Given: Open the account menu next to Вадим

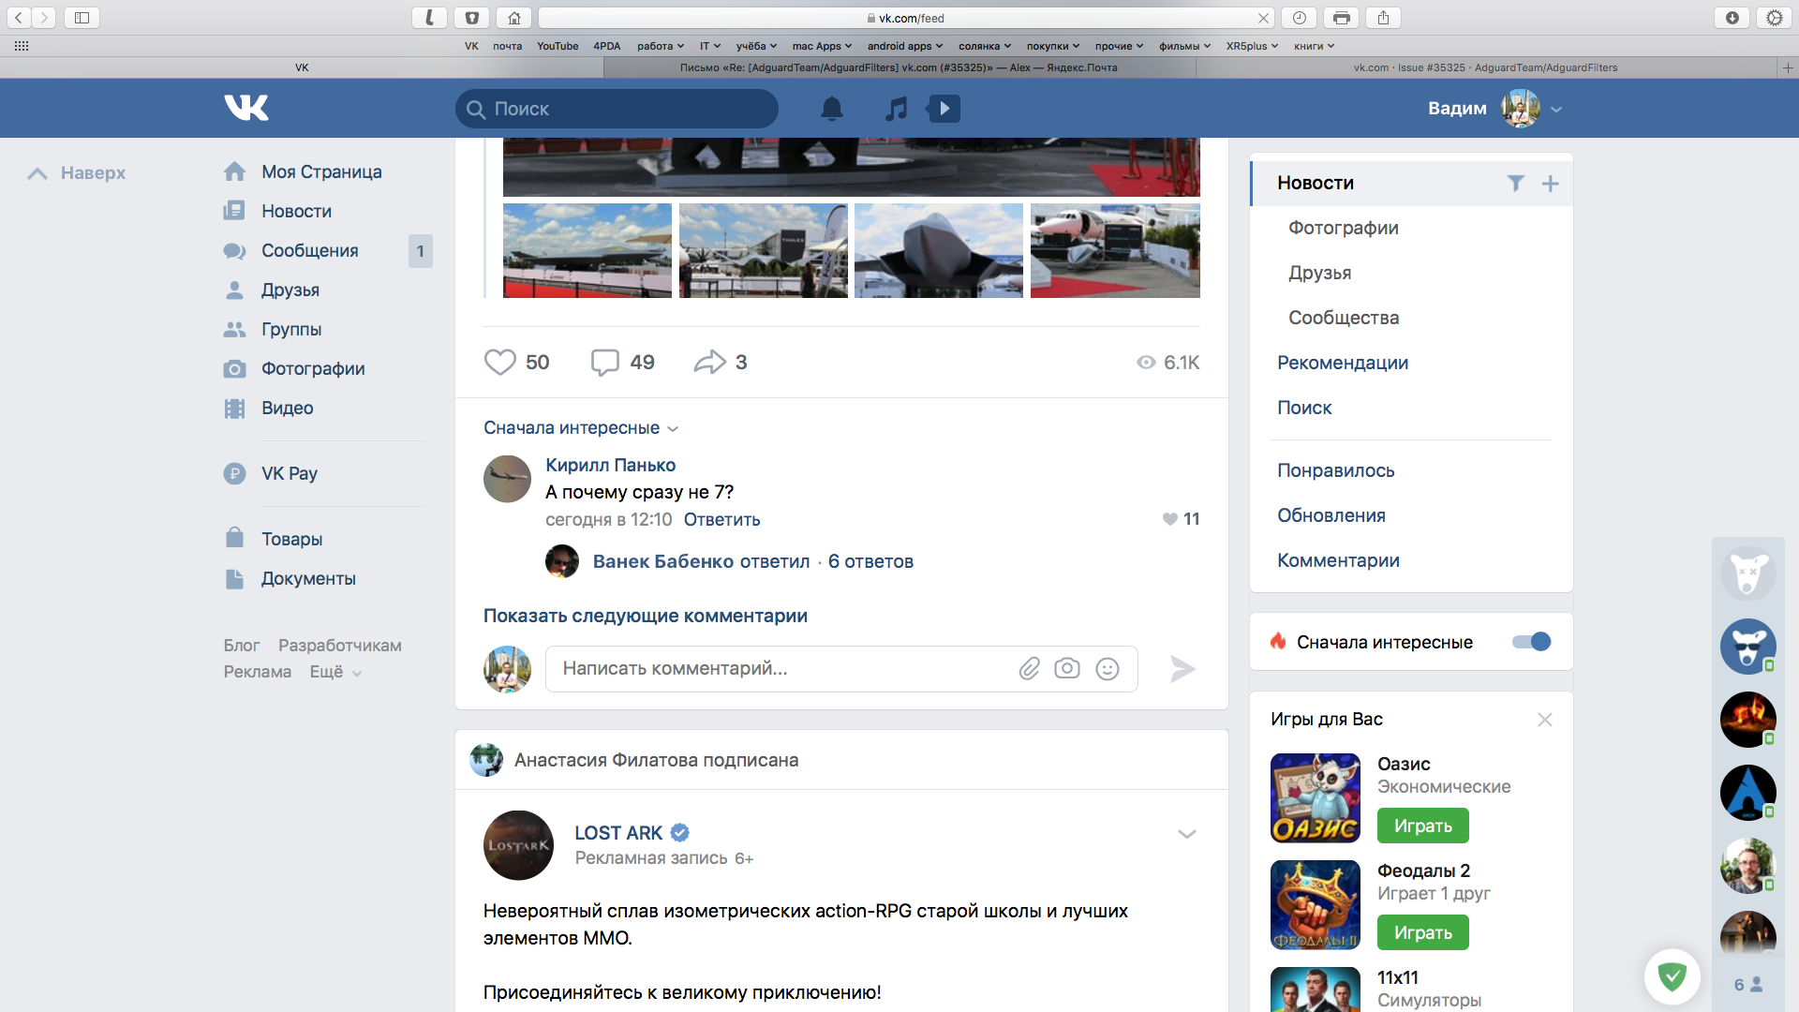Looking at the screenshot, I should pos(1558,109).
